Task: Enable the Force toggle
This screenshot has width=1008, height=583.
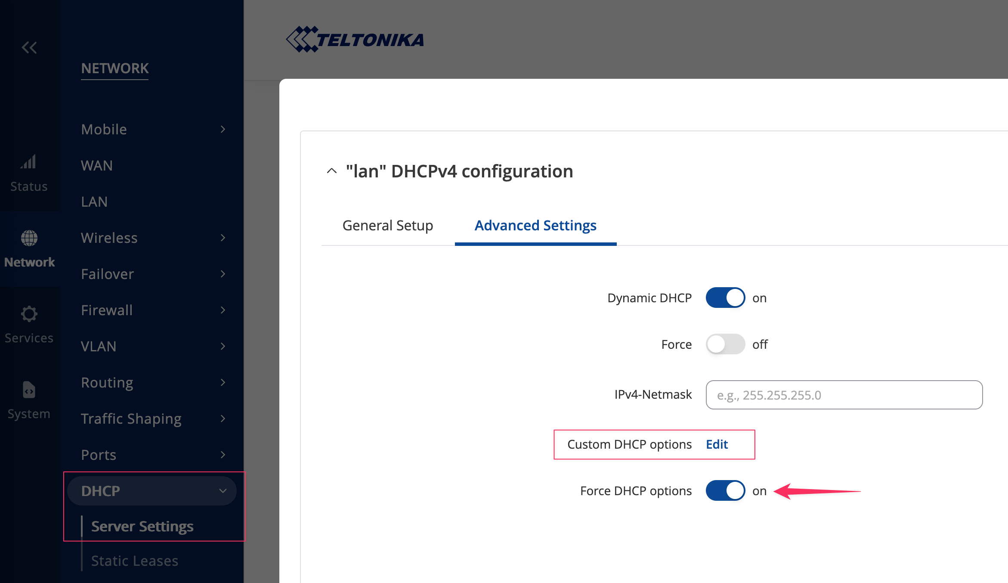Action: pyautogui.click(x=725, y=344)
